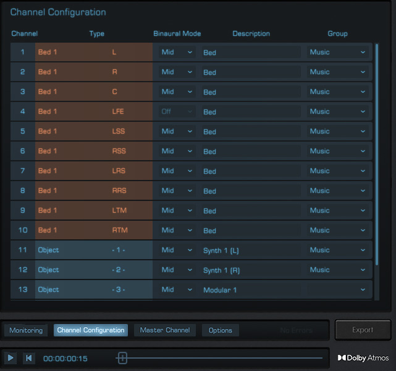396x371 pixels.
Task: Edit the Synth 1 (L) description field
Action: click(x=250, y=250)
